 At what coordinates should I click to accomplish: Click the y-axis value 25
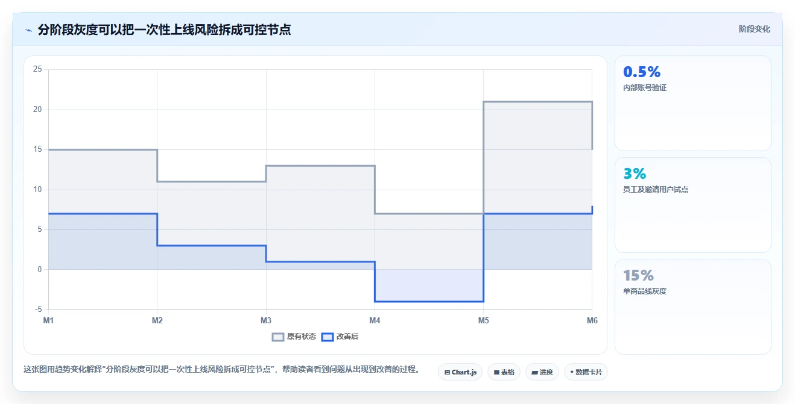coord(37,69)
